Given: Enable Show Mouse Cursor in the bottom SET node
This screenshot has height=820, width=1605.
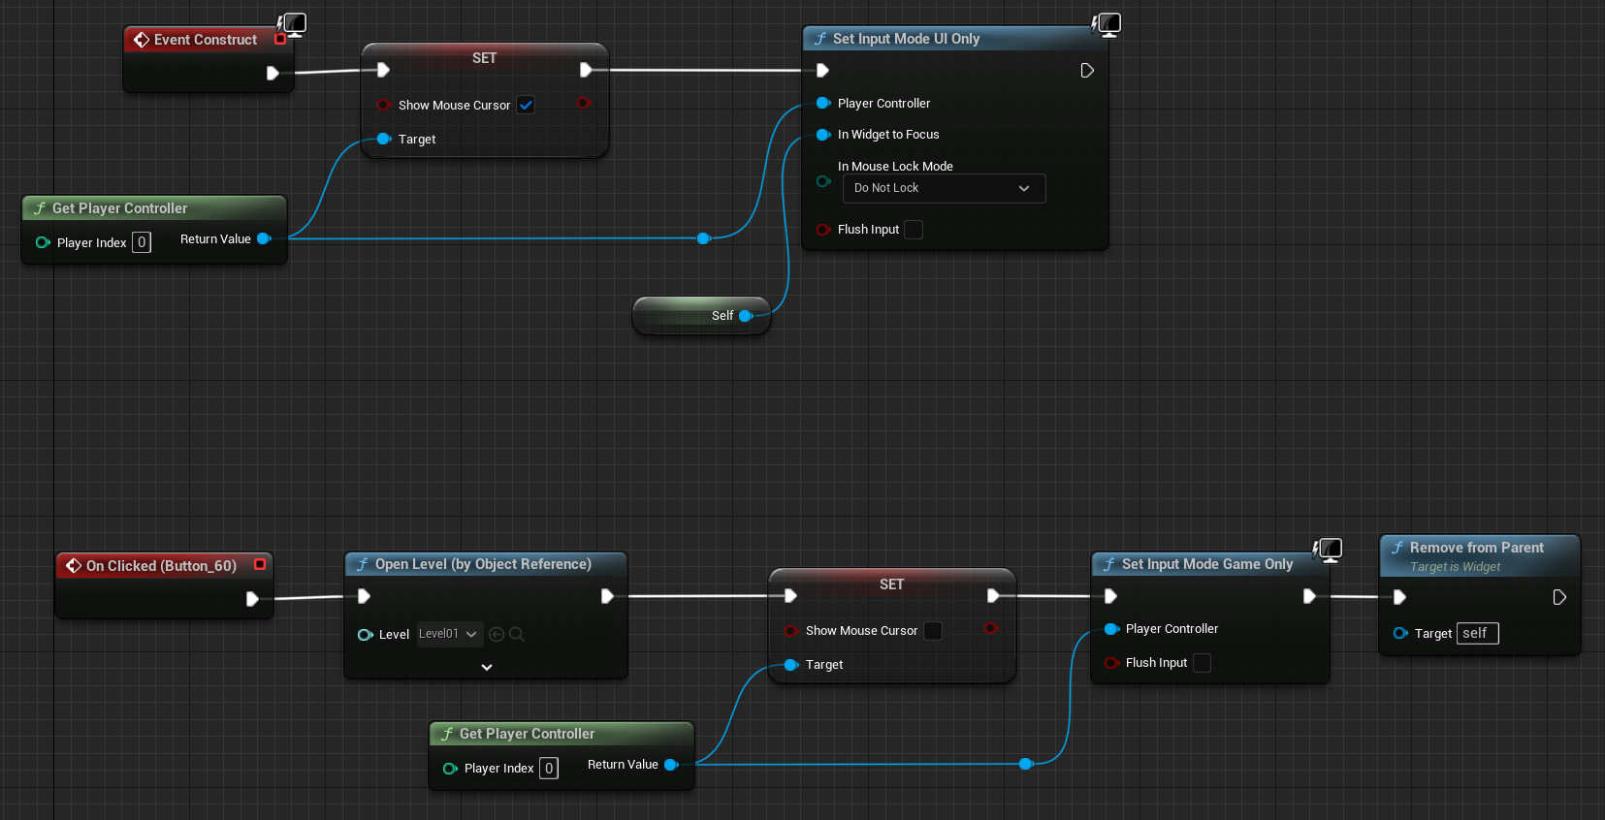Looking at the screenshot, I should [933, 631].
